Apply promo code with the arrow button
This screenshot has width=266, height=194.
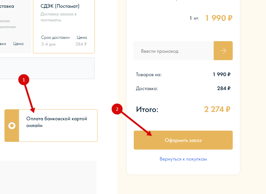pyautogui.click(x=223, y=51)
